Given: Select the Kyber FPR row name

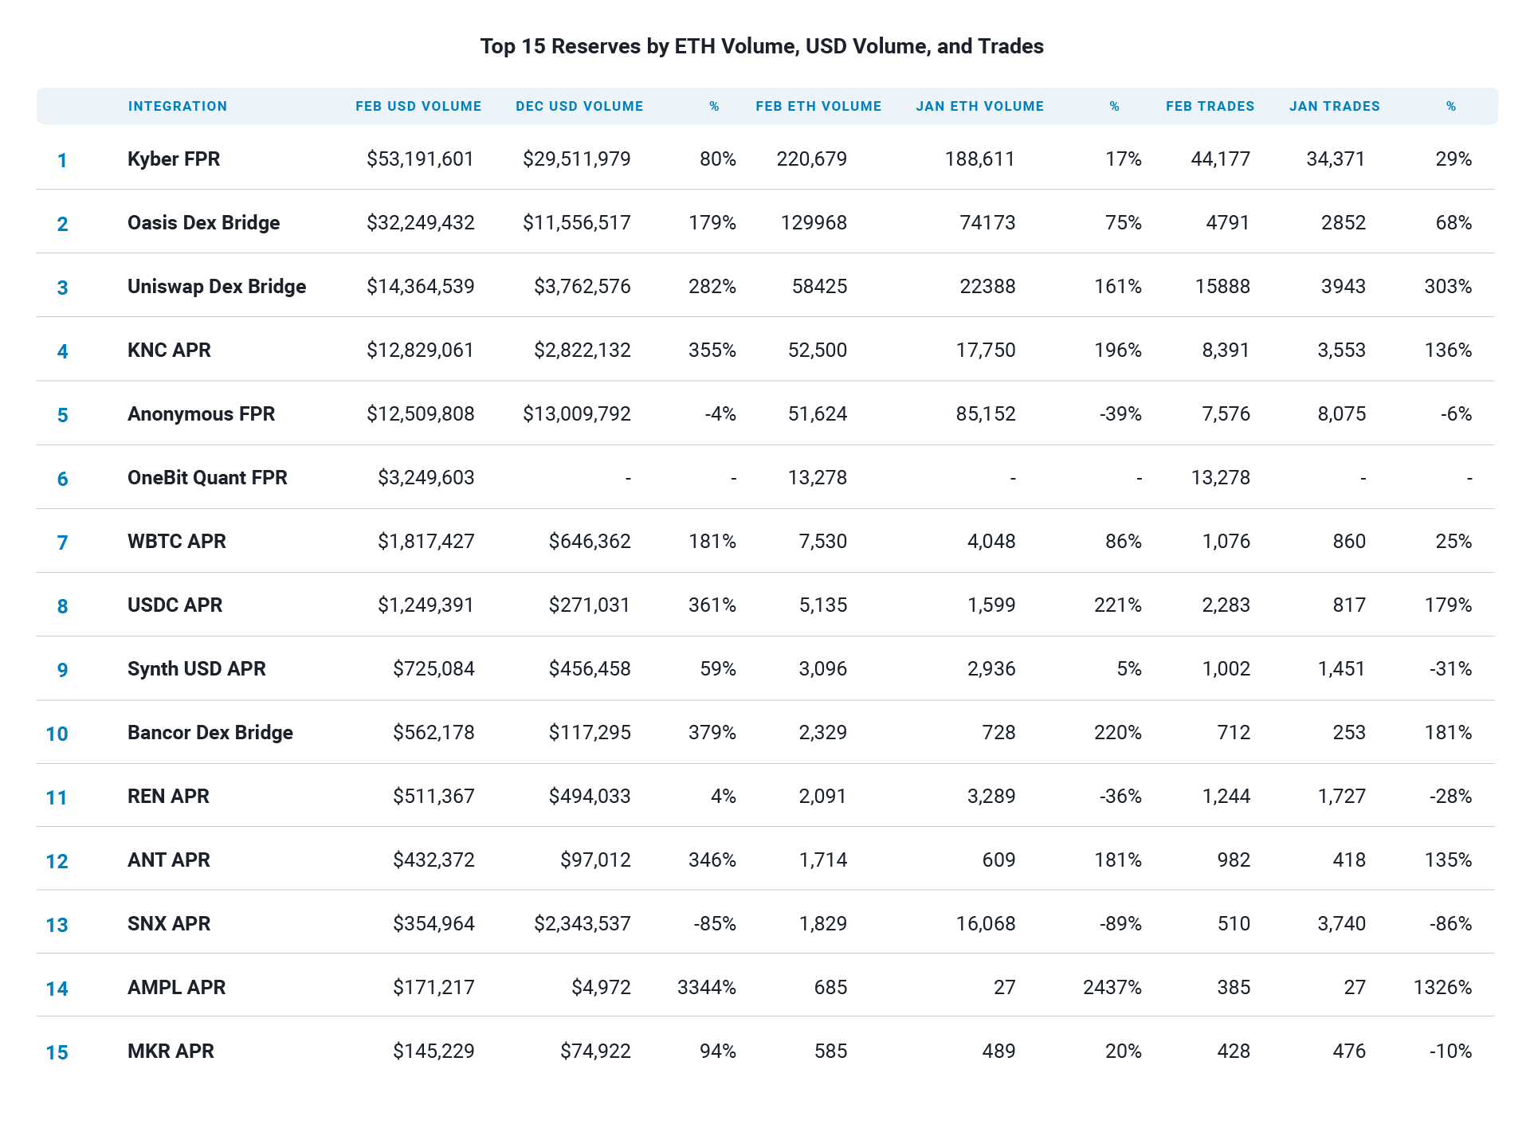Looking at the screenshot, I should (174, 159).
